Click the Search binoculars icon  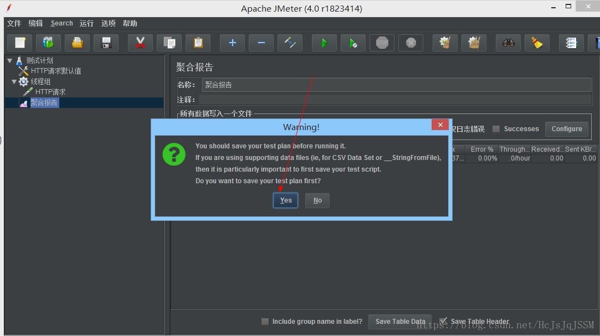coord(508,43)
